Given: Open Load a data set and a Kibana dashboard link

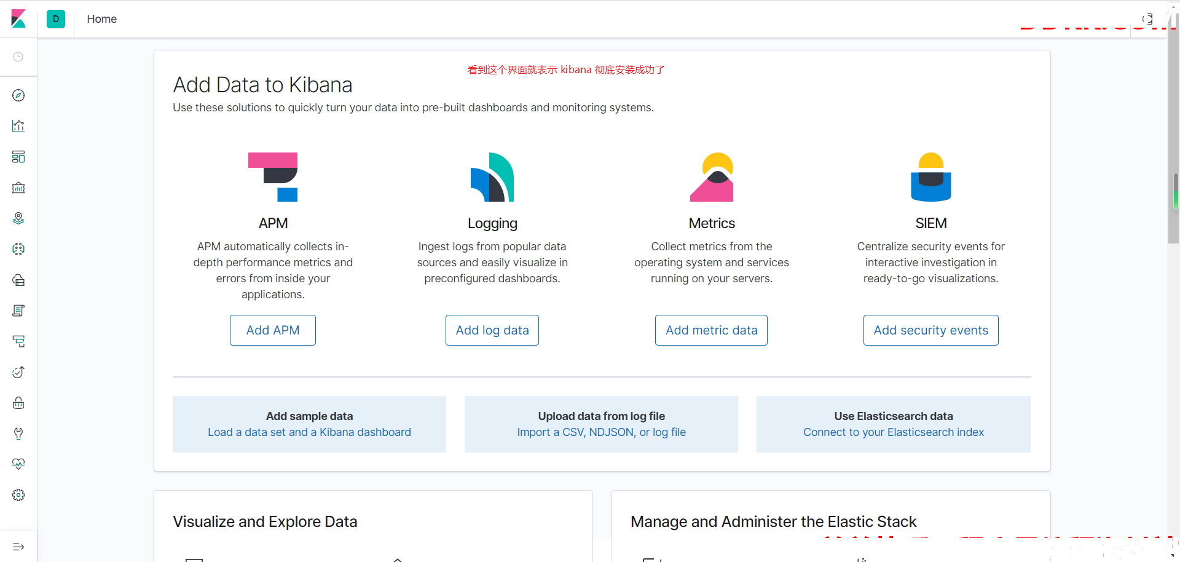Looking at the screenshot, I should 309,432.
